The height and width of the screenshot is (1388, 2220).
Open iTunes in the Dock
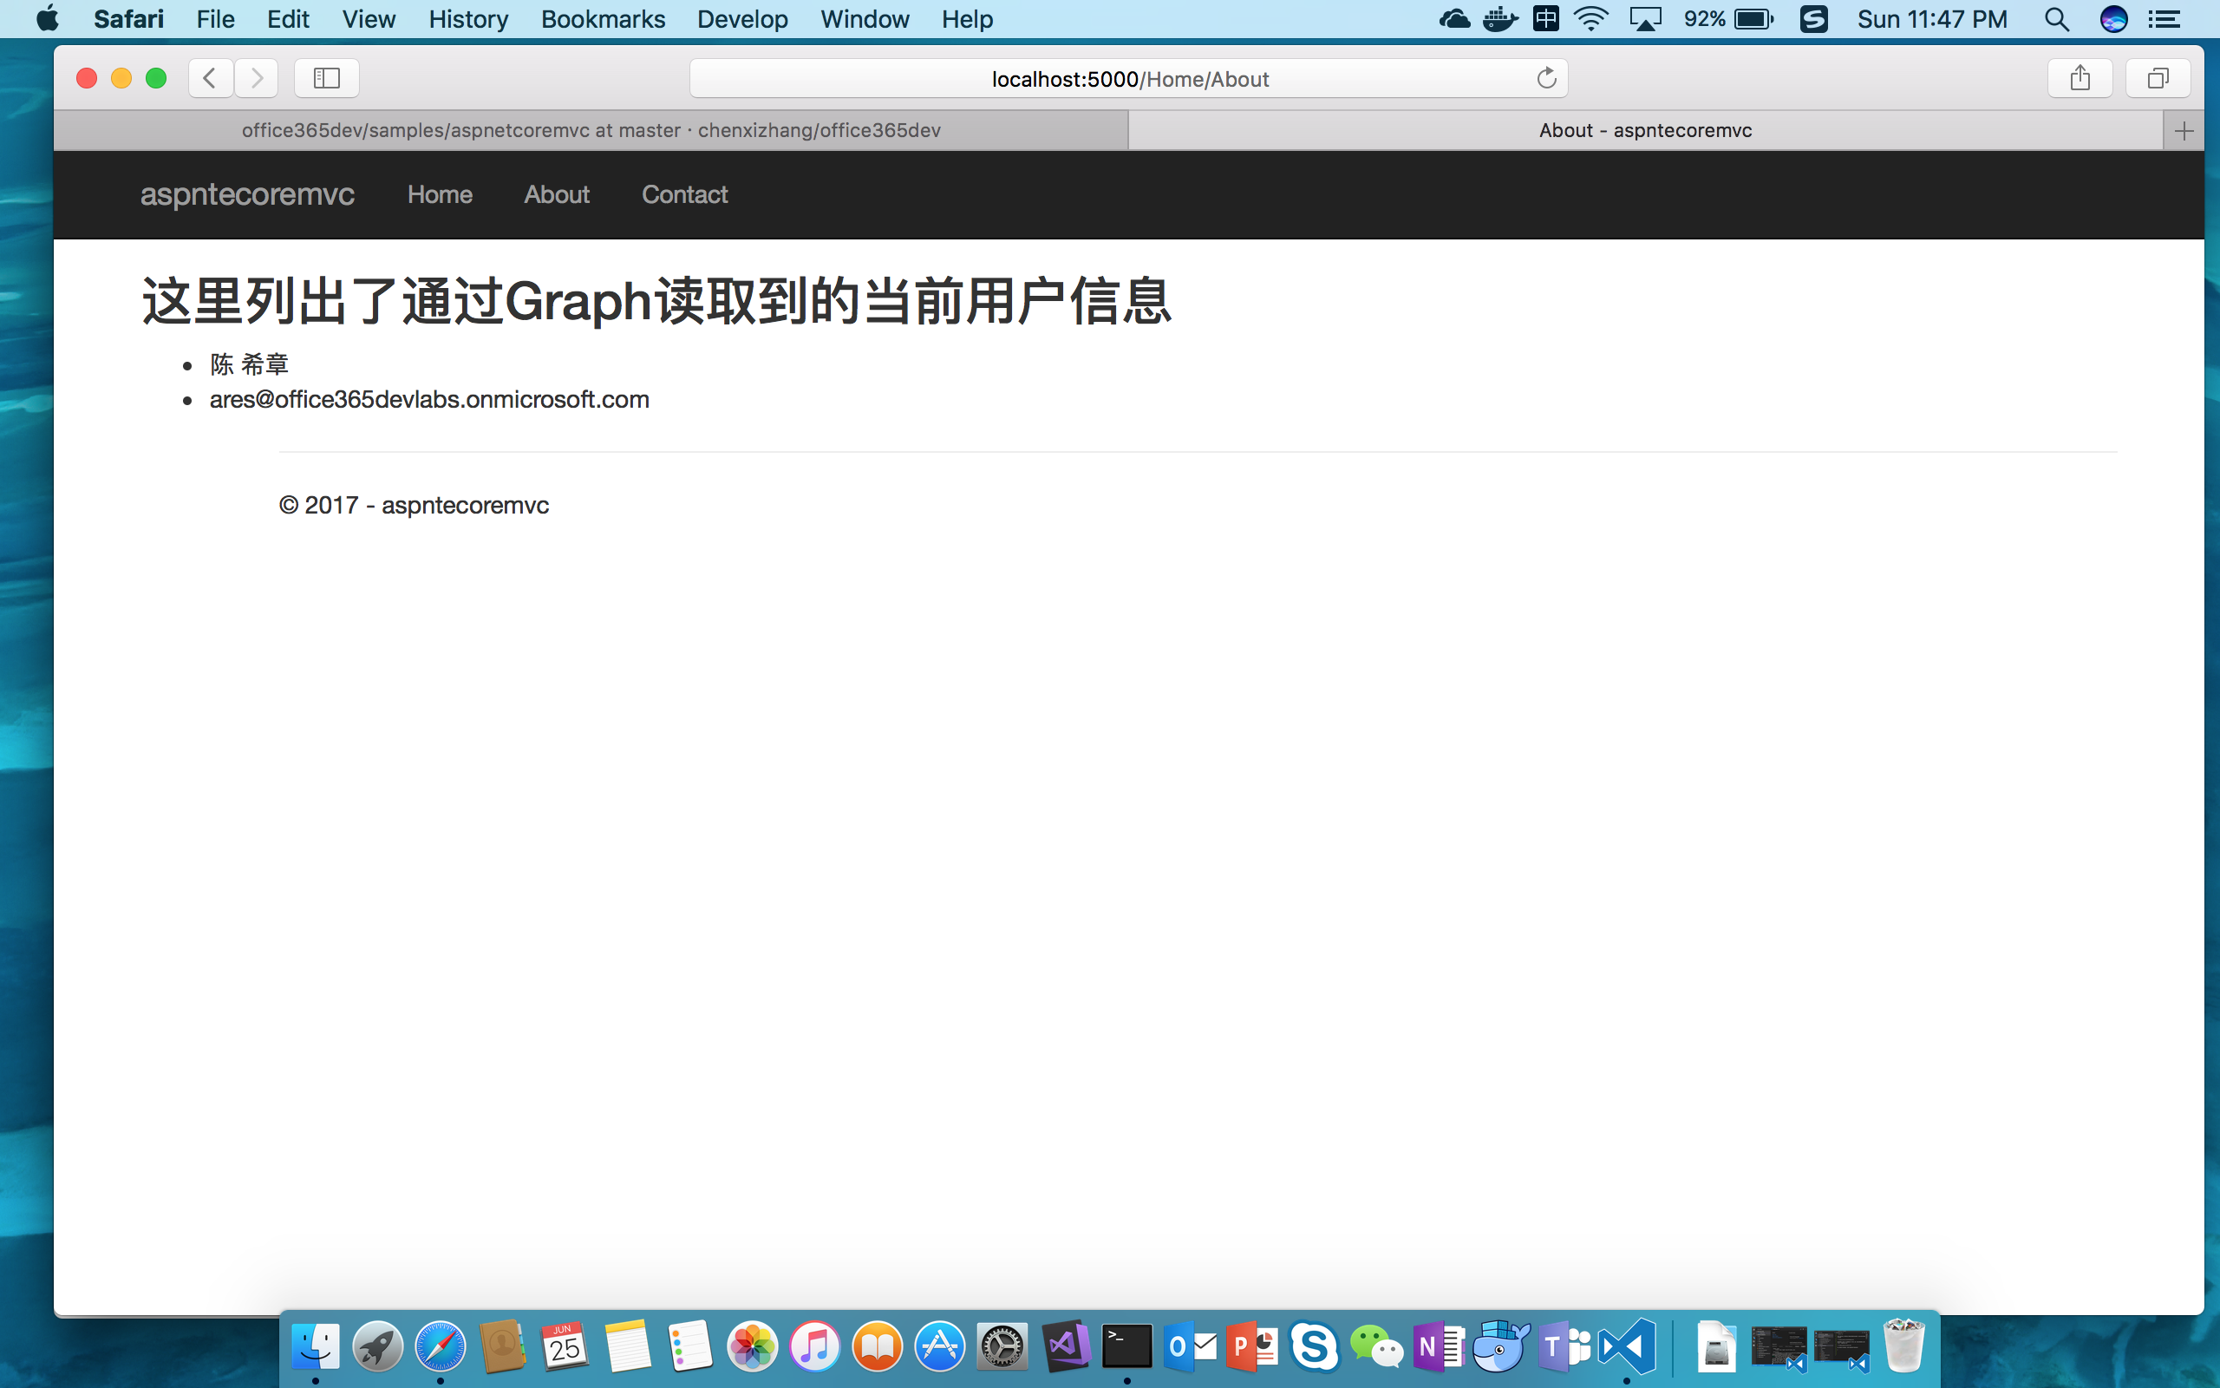click(814, 1346)
